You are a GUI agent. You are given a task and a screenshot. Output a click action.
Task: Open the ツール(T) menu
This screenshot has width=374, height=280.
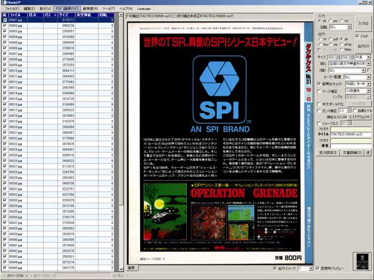108,9
